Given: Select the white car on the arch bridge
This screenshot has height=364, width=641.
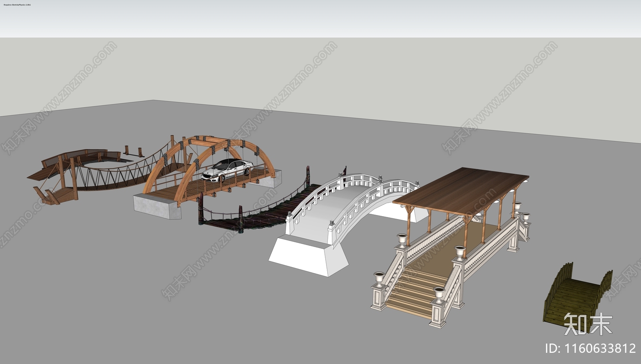Looking at the screenshot, I should coord(228,170).
